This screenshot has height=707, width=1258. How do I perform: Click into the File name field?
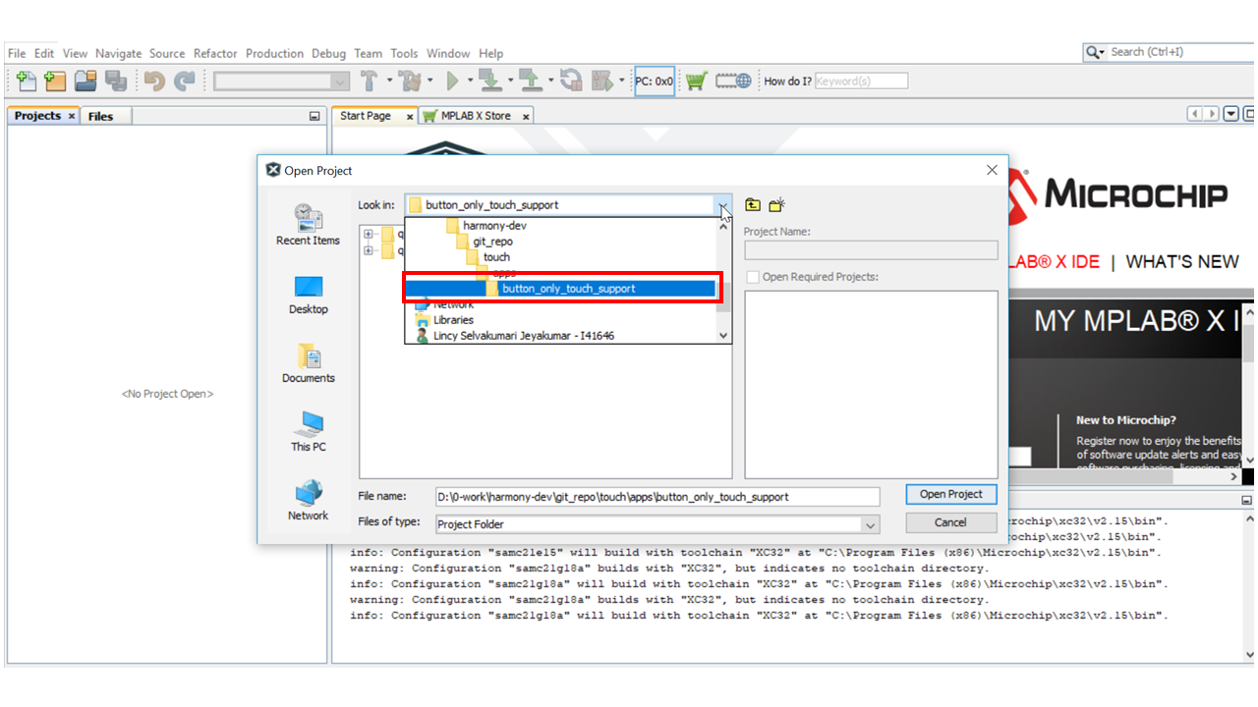point(657,497)
